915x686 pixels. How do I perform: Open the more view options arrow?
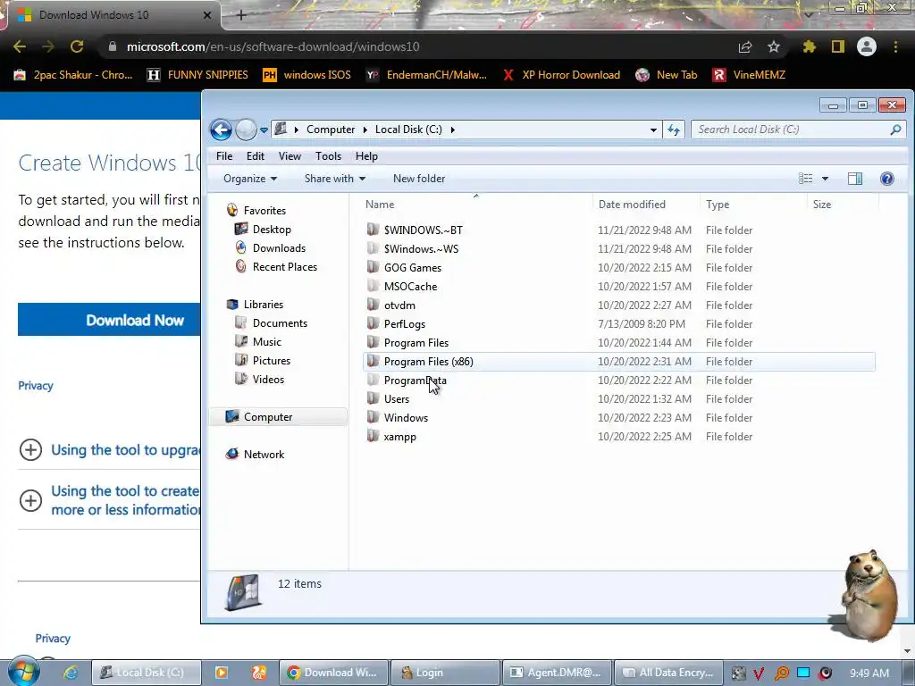825,179
